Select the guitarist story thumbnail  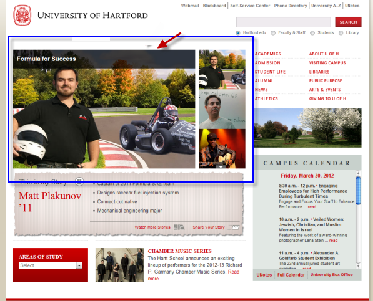click(222, 149)
